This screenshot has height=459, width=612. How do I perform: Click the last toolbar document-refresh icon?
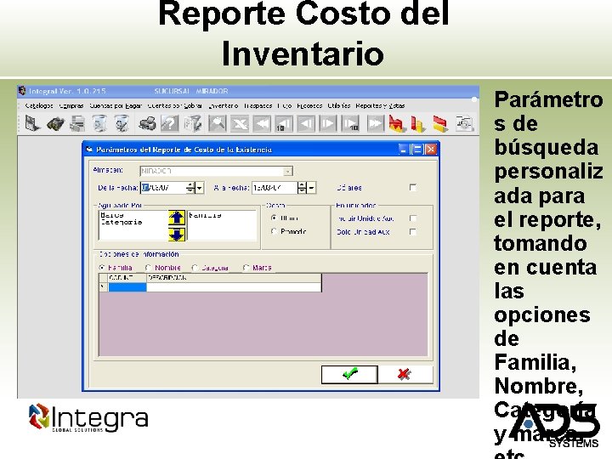pyautogui.click(x=464, y=123)
